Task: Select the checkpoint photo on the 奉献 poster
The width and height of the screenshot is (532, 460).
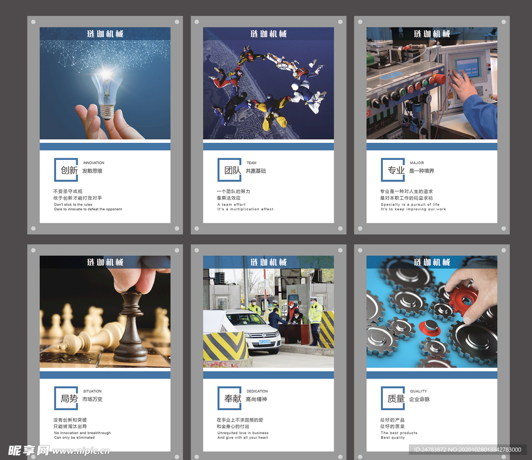Action: (269, 312)
